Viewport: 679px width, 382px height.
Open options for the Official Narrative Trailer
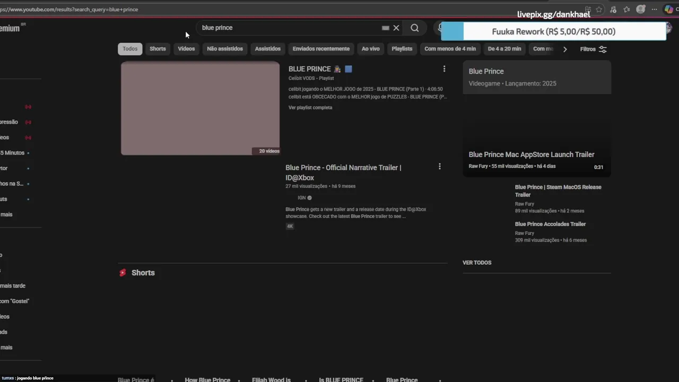pos(439,167)
